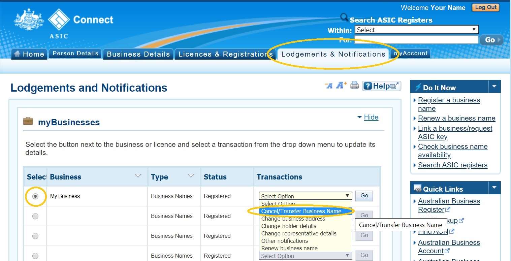Click Go button in second business row
The height and width of the screenshot is (261, 511).
coord(364,215)
